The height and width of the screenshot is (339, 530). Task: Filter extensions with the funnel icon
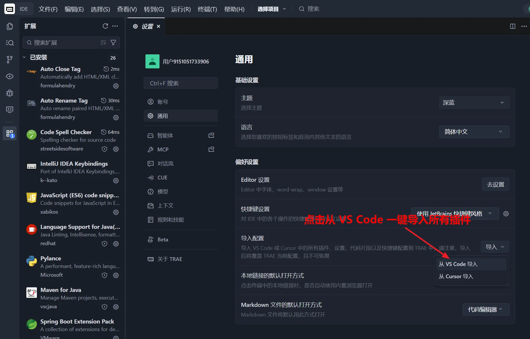point(113,43)
